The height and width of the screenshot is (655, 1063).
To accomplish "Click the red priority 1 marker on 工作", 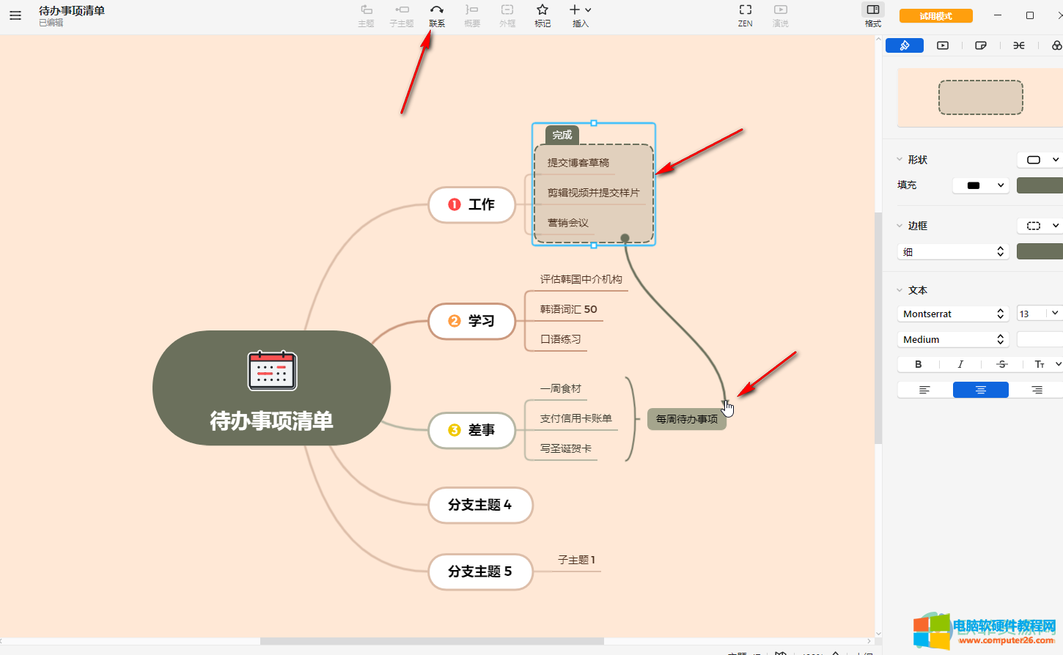I will pos(455,204).
